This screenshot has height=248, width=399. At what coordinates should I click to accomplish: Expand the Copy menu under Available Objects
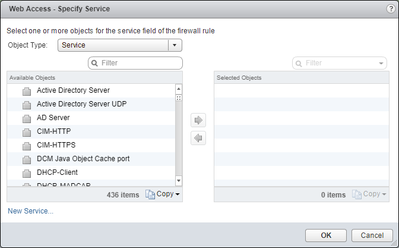coord(163,194)
